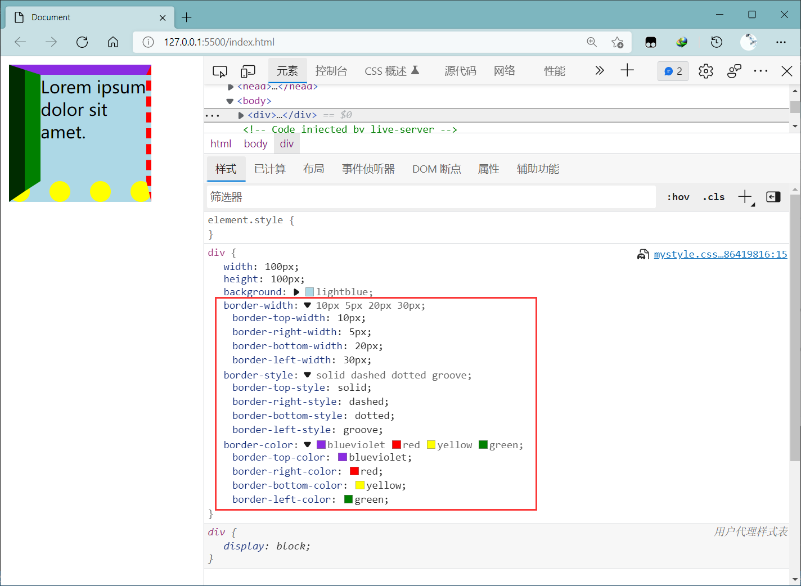Open the user profile avatar
This screenshot has height=586, width=801.
(x=749, y=42)
